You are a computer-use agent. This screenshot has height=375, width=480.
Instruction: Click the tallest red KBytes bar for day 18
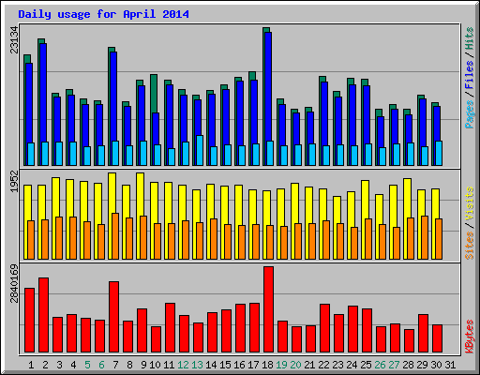tap(268, 309)
